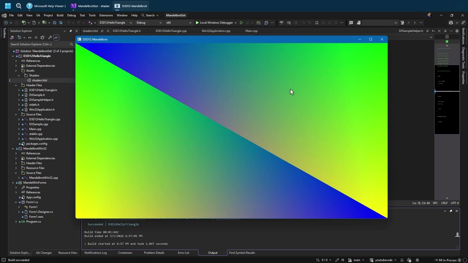Click the Navigate Backward arrow icon
The width and height of the screenshot is (468, 263).
click(6, 23)
